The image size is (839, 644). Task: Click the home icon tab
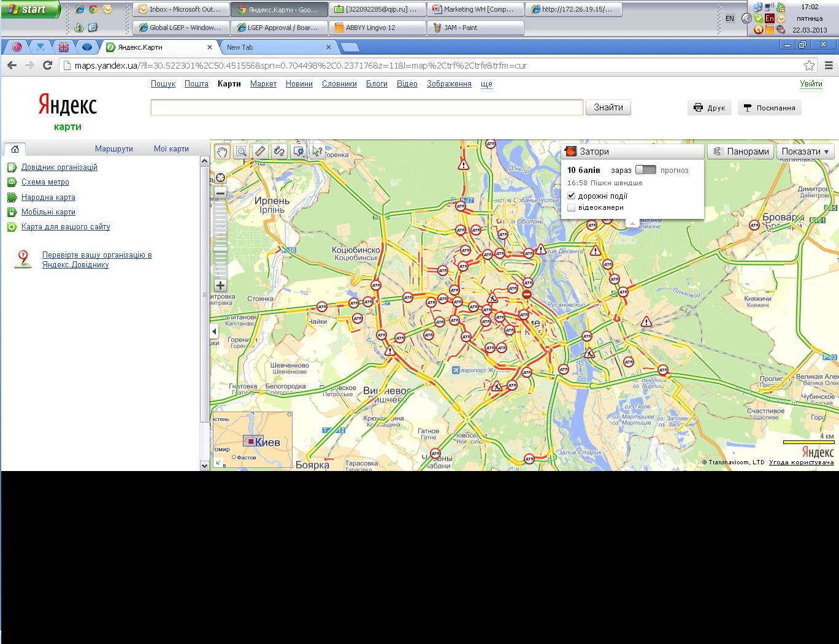click(x=15, y=149)
